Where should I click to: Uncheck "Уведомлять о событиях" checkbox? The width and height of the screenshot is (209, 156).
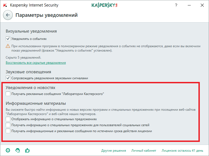tap(8, 39)
